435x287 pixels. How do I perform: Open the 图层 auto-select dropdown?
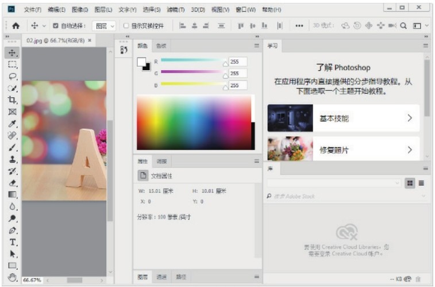105,26
